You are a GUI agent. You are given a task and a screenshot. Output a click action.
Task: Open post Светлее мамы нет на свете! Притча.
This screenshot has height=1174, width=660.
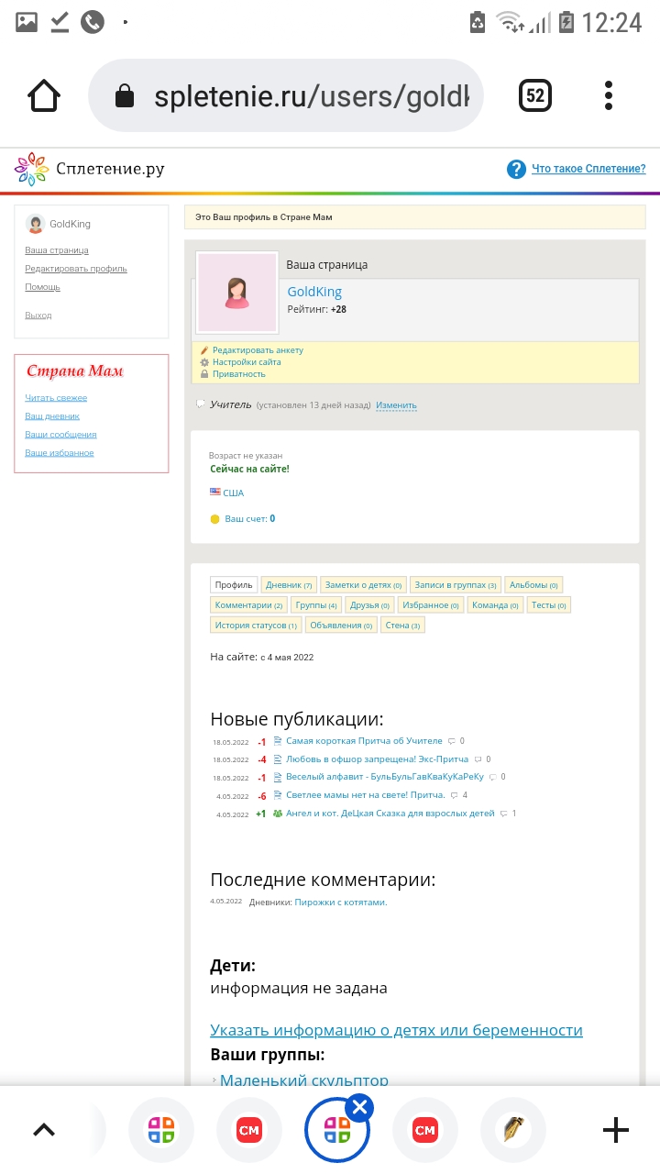tap(366, 795)
